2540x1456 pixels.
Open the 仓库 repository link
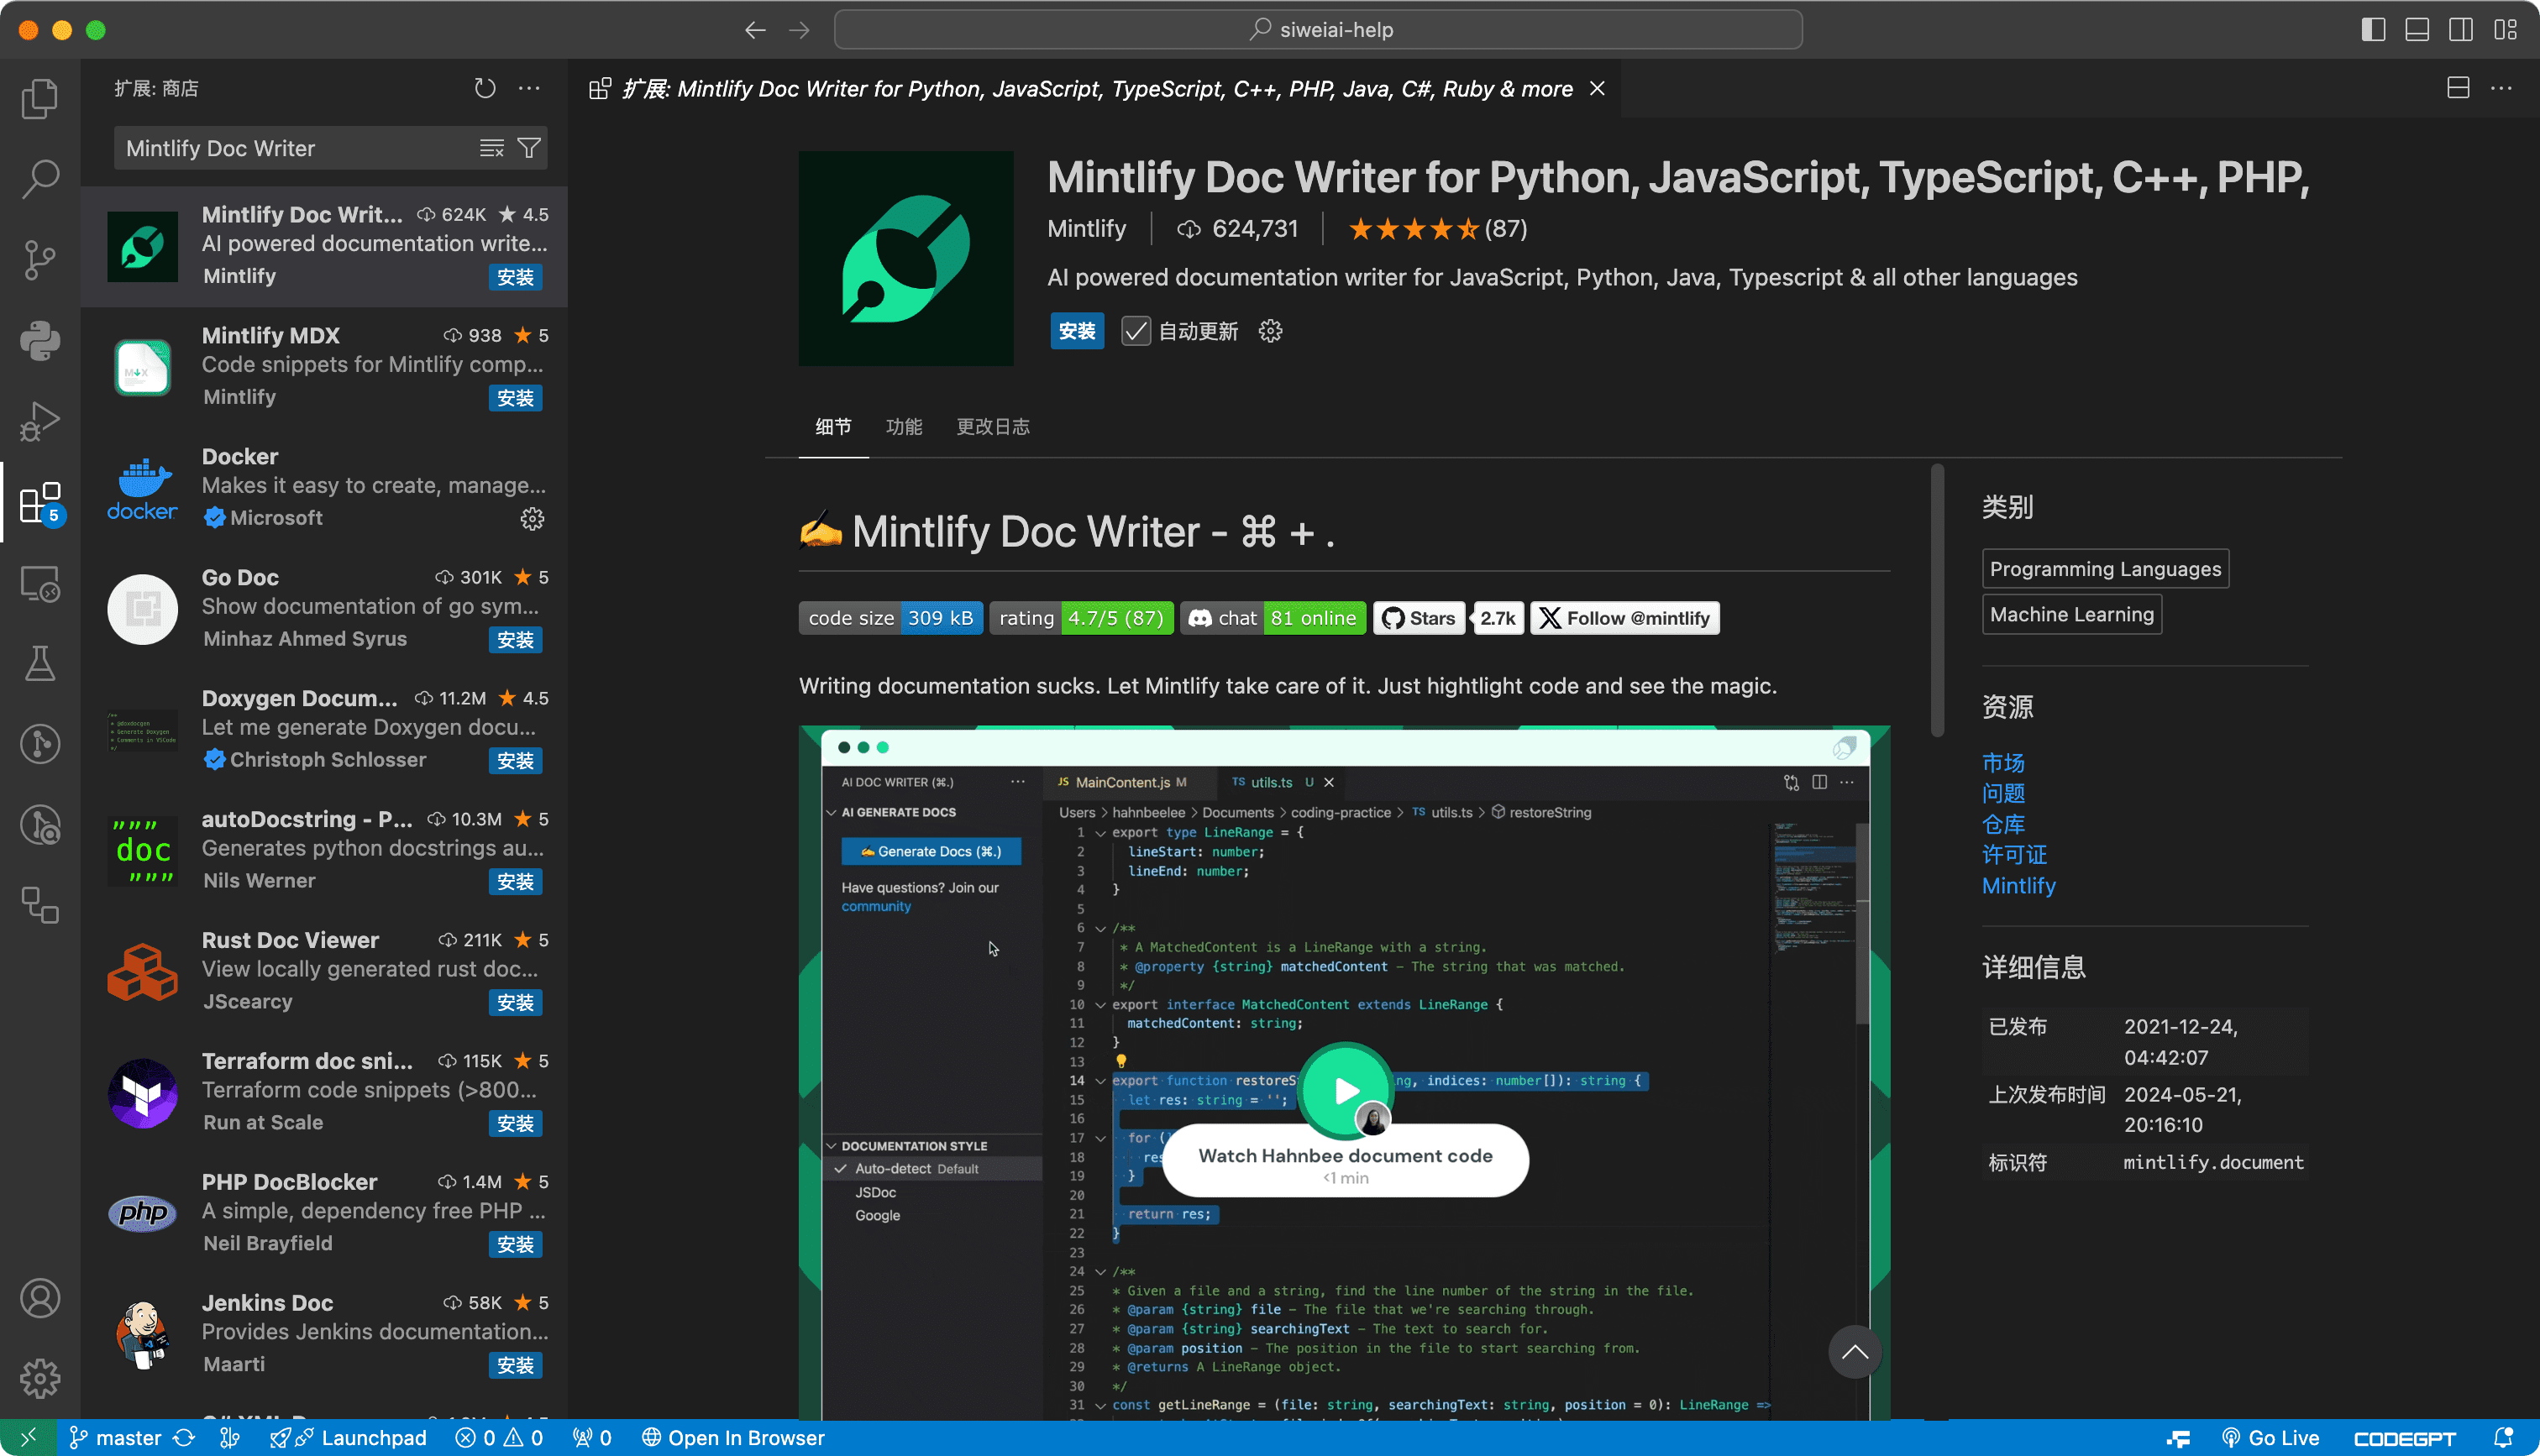[2003, 824]
